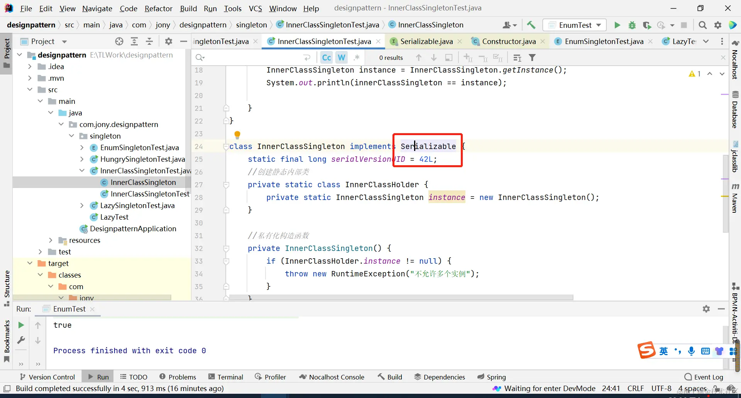Image resolution: width=741 pixels, height=398 pixels.
Task: Click the user account icon in toolbar
Action: (509, 25)
